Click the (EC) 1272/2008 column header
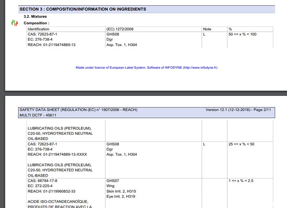The width and height of the screenshot is (287, 208). (120, 29)
